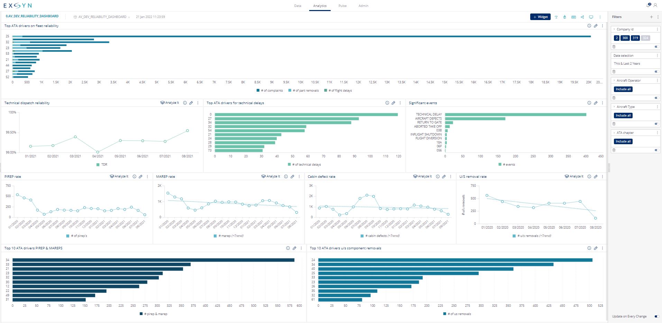662x323 pixels.
Task: Disable the Aircraft Type filter switch
Action: [x=656, y=124]
